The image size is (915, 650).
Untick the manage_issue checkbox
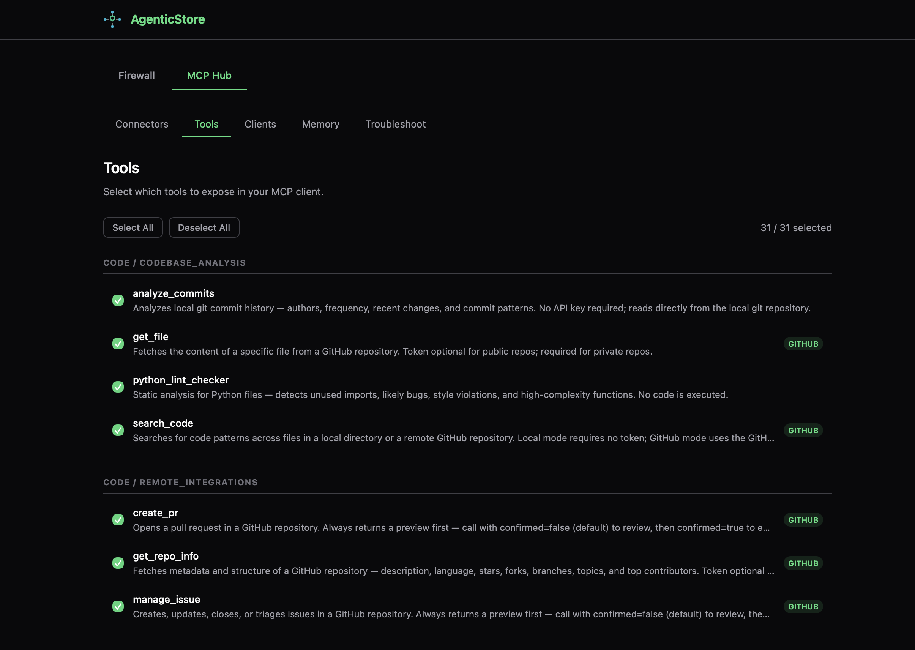coord(118,606)
